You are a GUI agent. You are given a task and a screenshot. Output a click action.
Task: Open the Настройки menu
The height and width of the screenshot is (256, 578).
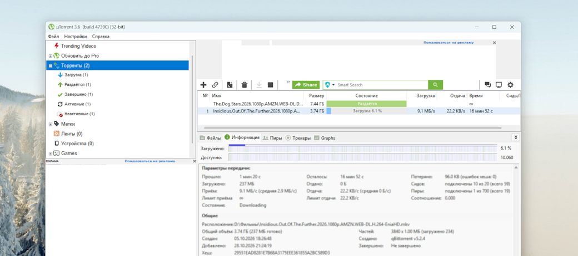[76, 37]
